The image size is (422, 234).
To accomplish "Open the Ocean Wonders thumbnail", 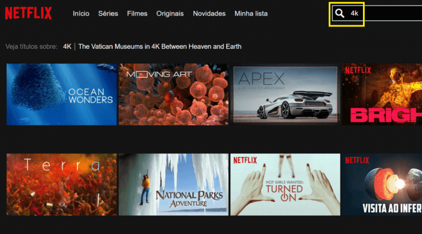I will point(61,94).
